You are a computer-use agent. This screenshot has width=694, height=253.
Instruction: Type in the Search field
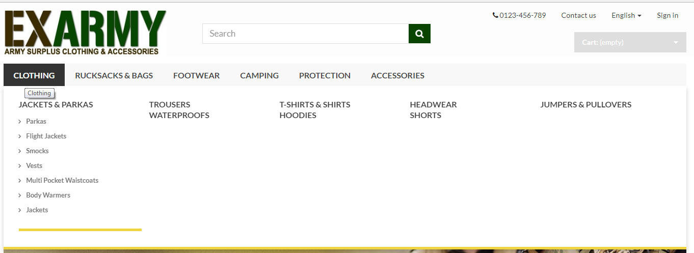click(305, 34)
